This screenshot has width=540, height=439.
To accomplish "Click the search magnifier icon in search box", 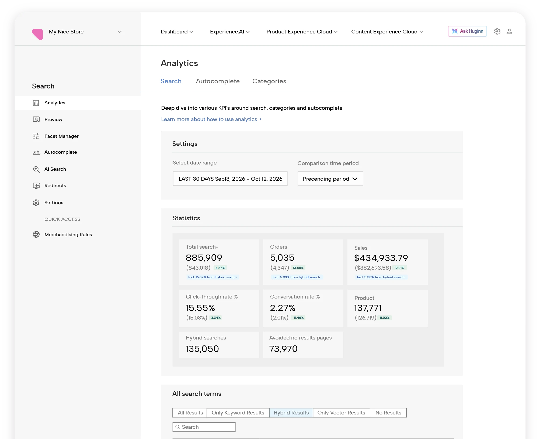I will 178,427.
